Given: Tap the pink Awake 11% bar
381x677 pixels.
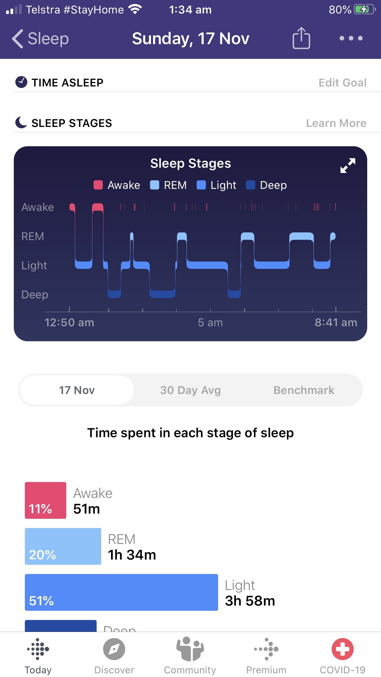Looking at the screenshot, I should [45, 500].
